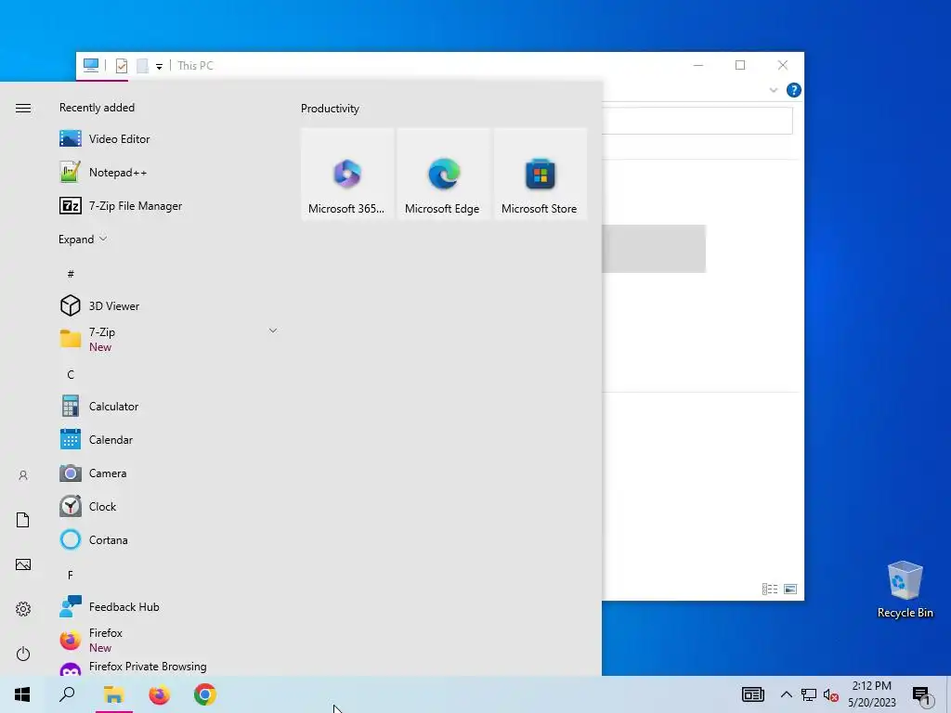Launch Firefox from the app list
The height and width of the screenshot is (713, 951).
169,640
